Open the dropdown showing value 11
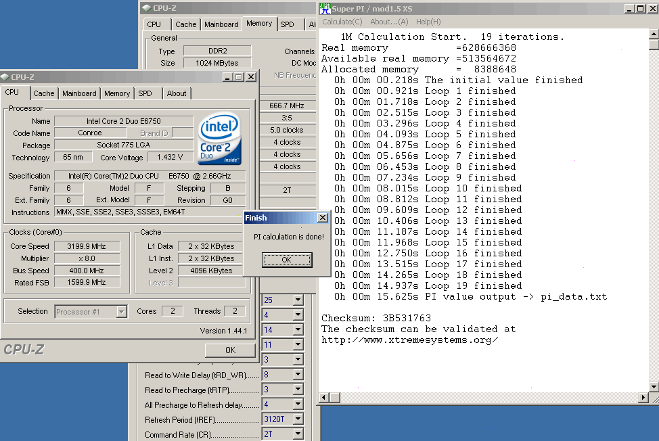Screen dimensions: 659x441 (298, 345)
